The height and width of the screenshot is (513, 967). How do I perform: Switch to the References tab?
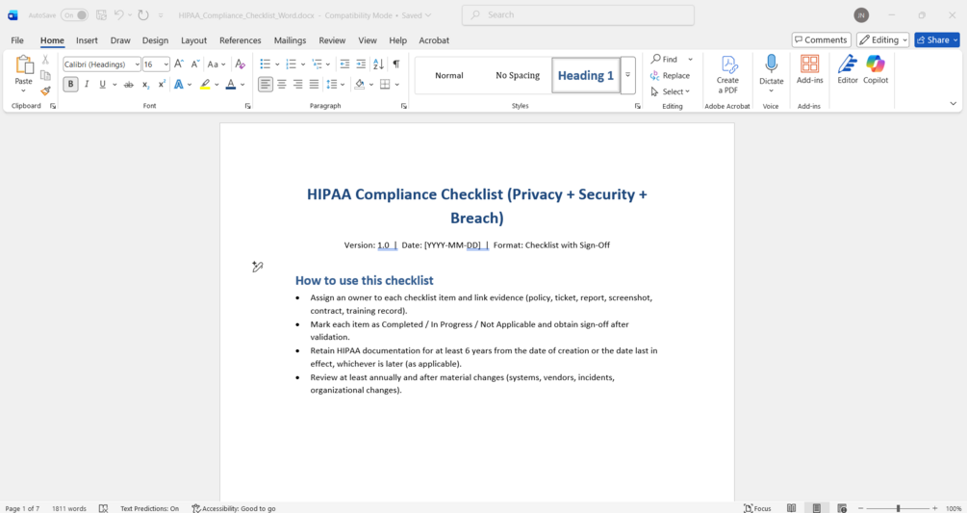240,40
